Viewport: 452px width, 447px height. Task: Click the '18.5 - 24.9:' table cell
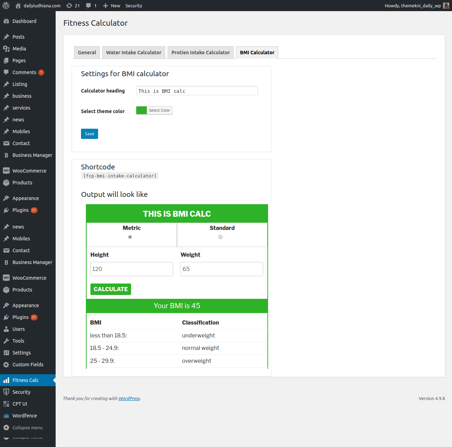[x=104, y=348]
